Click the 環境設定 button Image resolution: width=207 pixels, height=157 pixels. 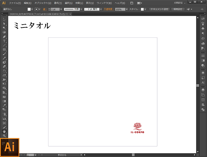click(x=178, y=9)
